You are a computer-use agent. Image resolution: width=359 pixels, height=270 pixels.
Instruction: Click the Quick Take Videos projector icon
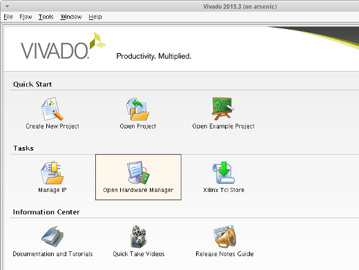click(x=138, y=237)
